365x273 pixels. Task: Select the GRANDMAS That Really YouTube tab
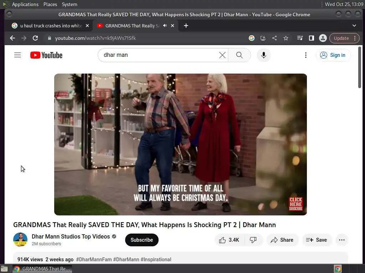pos(135,26)
